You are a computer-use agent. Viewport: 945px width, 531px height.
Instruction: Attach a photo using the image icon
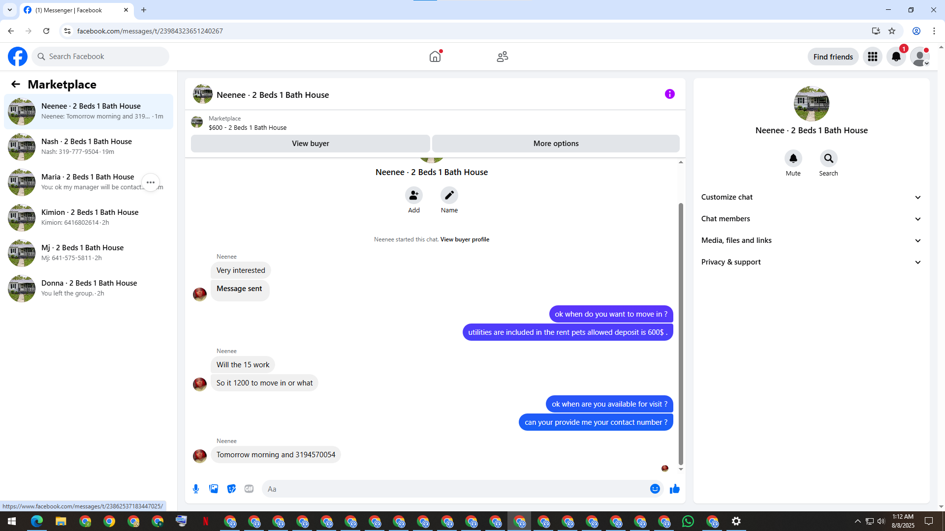pos(214,489)
